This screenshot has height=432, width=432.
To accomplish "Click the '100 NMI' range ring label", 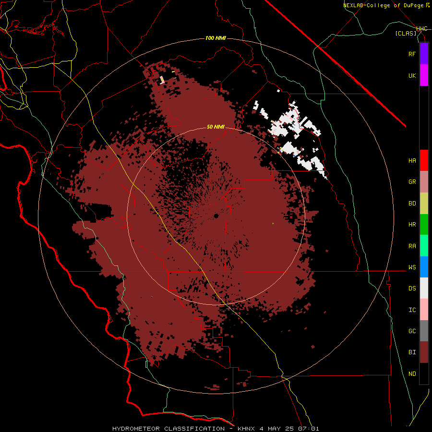I will click(x=216, y=38).
